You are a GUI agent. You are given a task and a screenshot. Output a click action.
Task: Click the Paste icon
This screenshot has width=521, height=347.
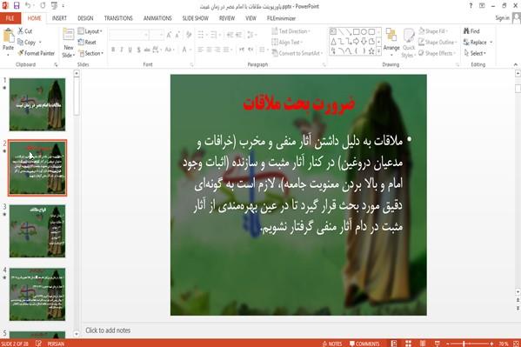[9, 36]
